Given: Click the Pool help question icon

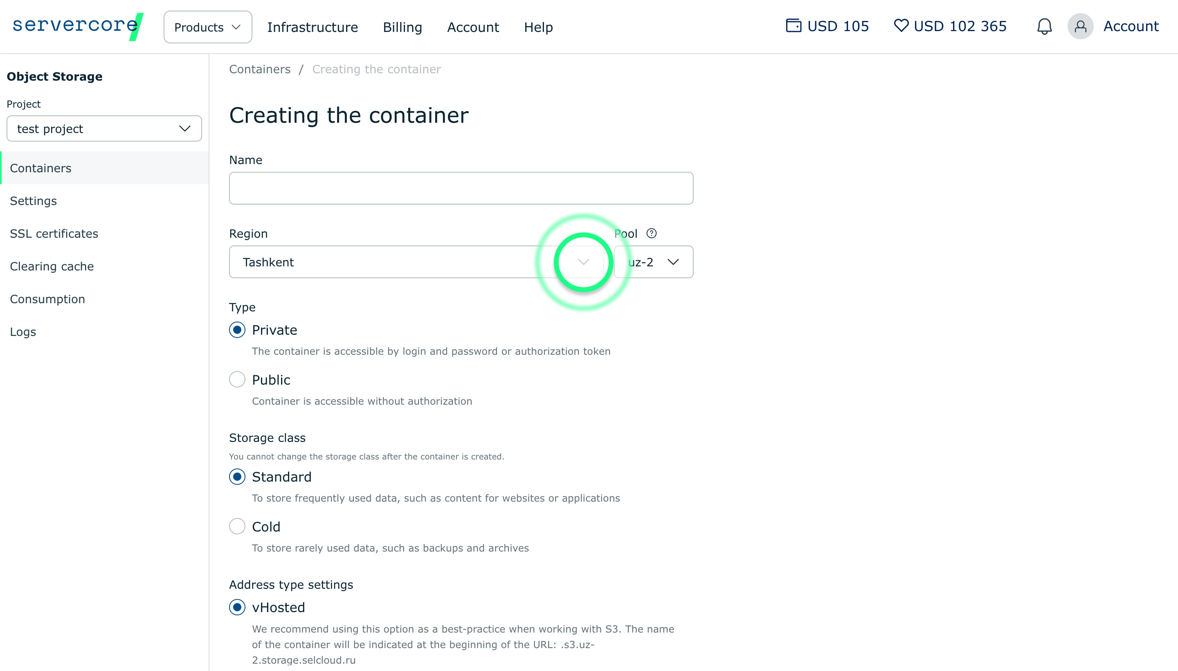Looking at the screenshot, I should (x=652, y=234).
